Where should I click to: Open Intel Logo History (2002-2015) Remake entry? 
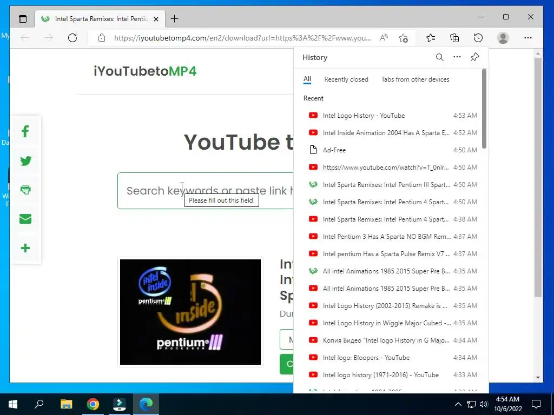click(390, 306)
